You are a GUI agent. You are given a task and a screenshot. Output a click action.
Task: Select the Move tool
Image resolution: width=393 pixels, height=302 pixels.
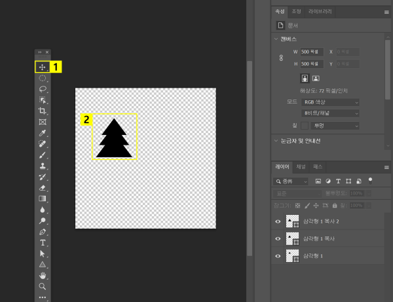point(43,67)
